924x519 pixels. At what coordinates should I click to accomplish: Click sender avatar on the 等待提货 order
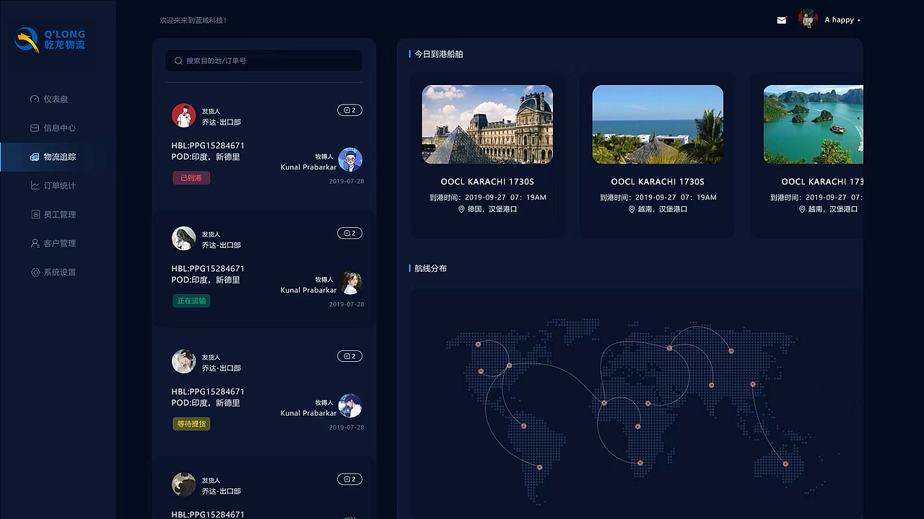(183, 361)
